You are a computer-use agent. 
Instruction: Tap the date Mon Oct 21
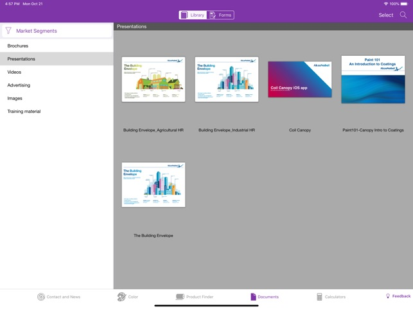33,4
